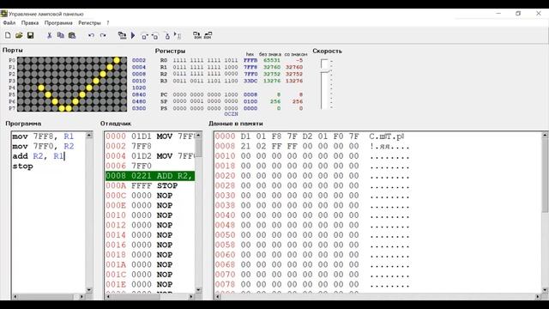Open the Регистры menu
The width and height of the screenshot is (549, 309).
point(89,23)
